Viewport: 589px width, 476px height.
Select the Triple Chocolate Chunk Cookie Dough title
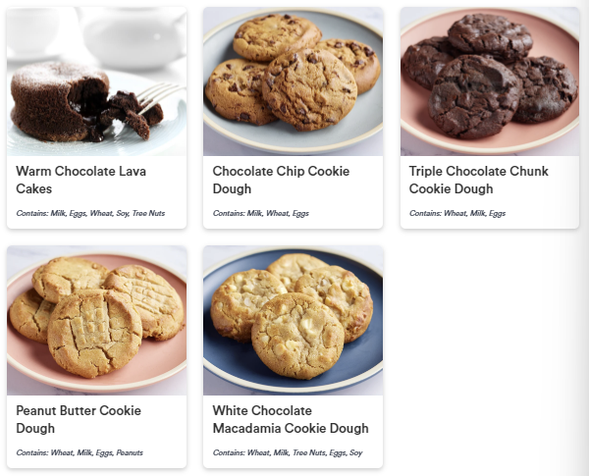pos(479,180)
